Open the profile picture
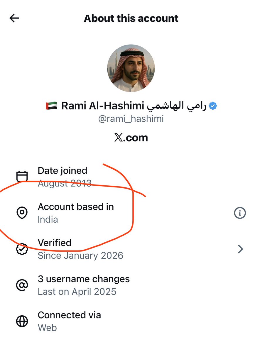The width and height of the screenshot is (262, 352). [x=131, y=68]
